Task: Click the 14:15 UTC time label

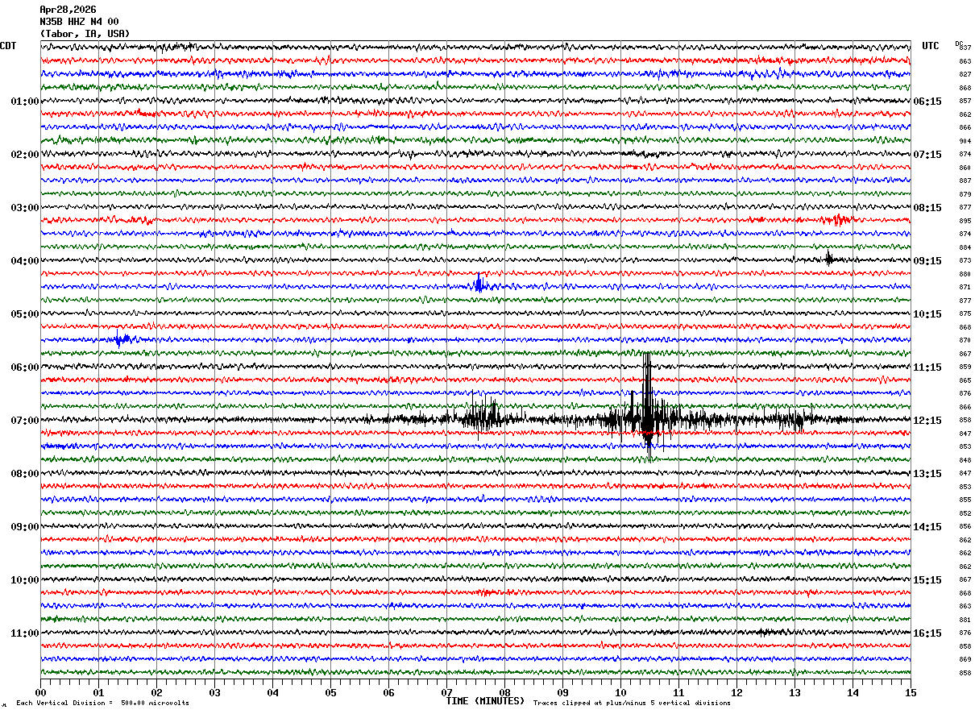Action: click(x=928, y=527)
